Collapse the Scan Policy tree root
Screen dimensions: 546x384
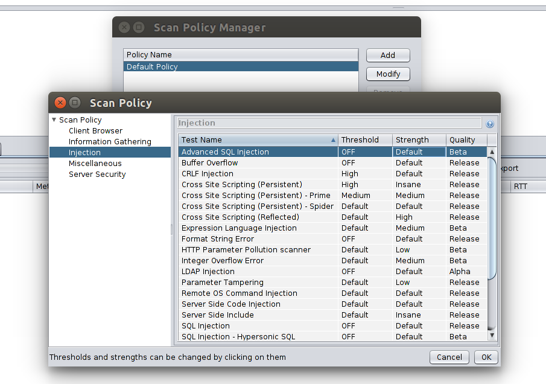pos(54,120)
